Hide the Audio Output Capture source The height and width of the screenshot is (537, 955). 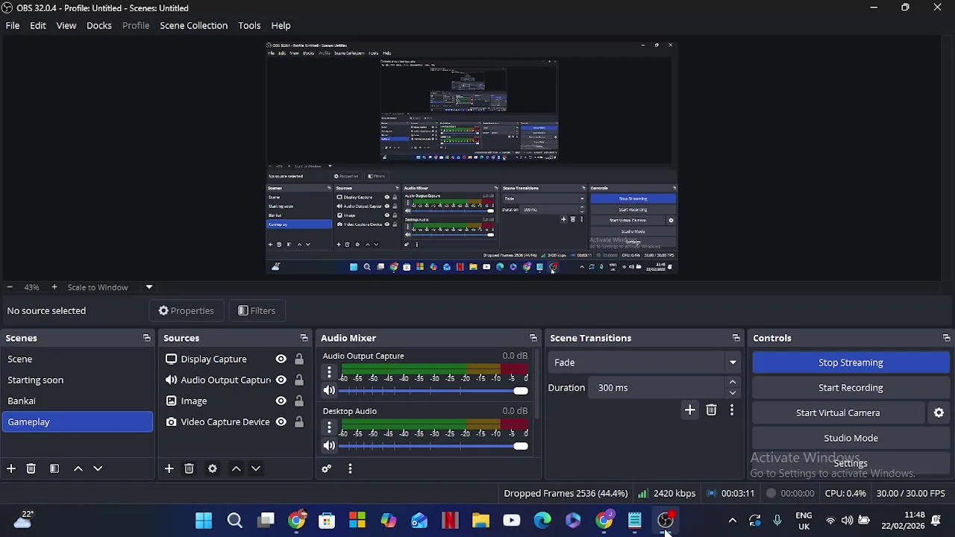(281, 380)
